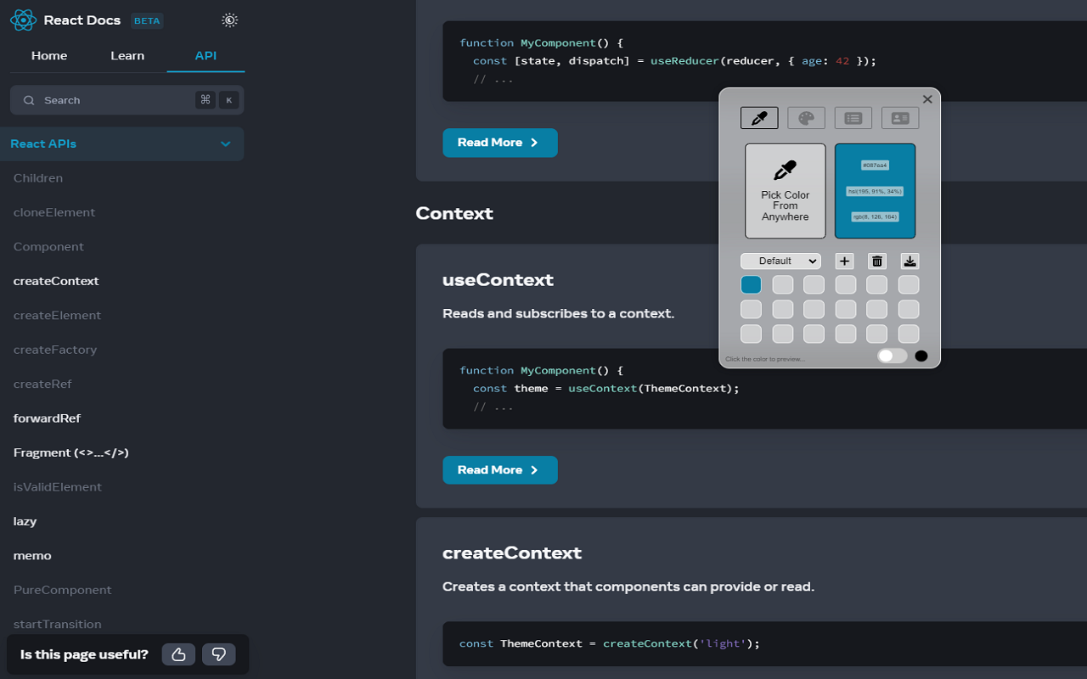Open the Default palette dropdown
Image resolution: width=1087 pixels, height=679 pixels.
pyautogui.click(x=780, y=261)
